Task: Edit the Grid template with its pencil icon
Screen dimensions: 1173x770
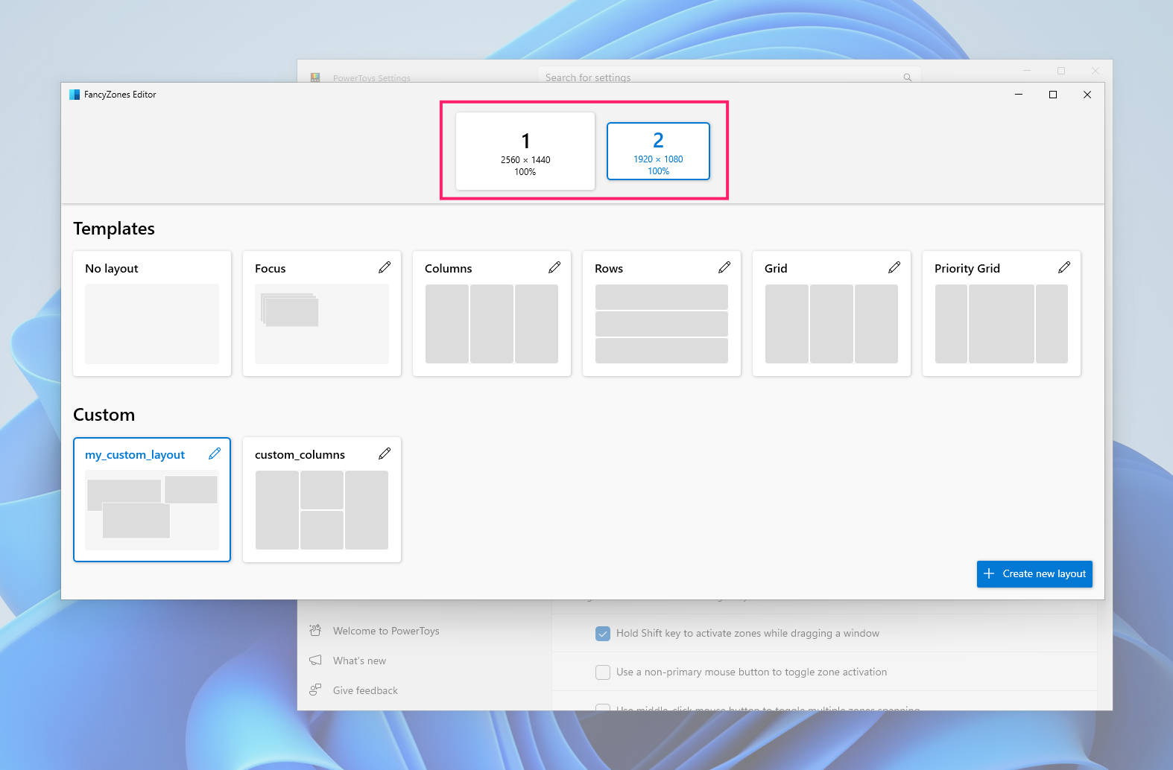Action: 894,267
